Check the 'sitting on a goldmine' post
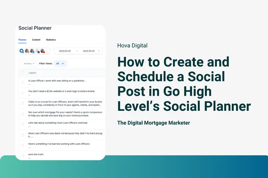Screen dimensions: 268x178 (x=22, y=82)
